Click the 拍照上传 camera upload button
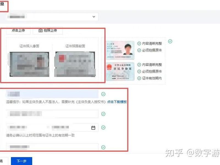Viewport: 220px width, 165px height. (48, 31)
